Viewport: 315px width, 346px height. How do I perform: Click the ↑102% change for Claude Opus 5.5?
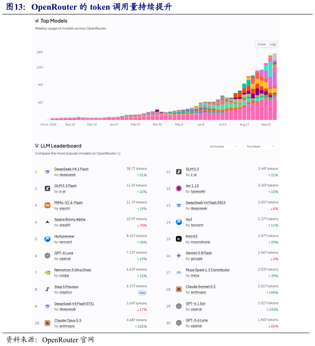tap(141, 326)
